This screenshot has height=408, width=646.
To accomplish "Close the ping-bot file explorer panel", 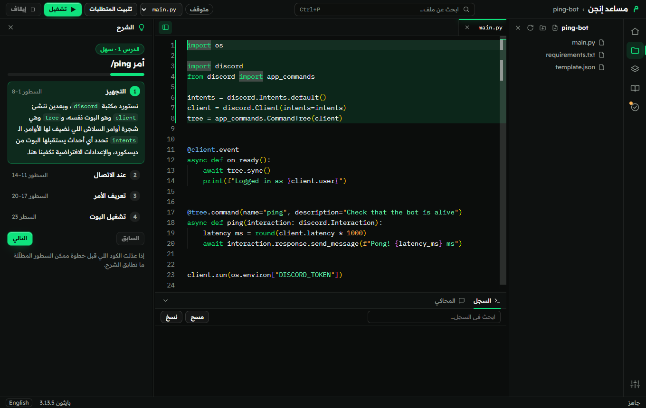I will (x=518, y=28).
